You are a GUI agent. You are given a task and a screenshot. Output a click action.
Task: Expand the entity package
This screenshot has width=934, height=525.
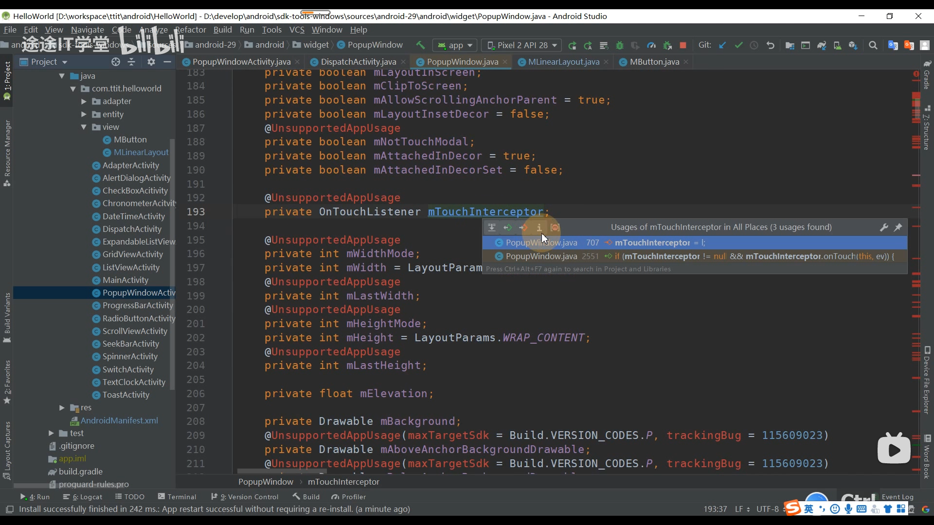[x=84, y=114]
